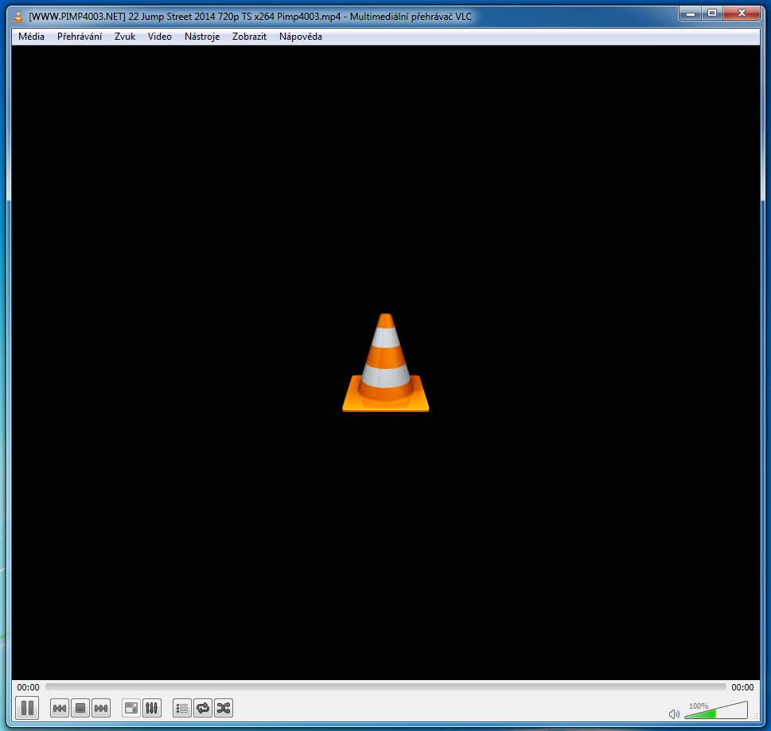This screenshot has height=731, width=771.
Task: Maximize the VLC window
Action: (712, 14)
